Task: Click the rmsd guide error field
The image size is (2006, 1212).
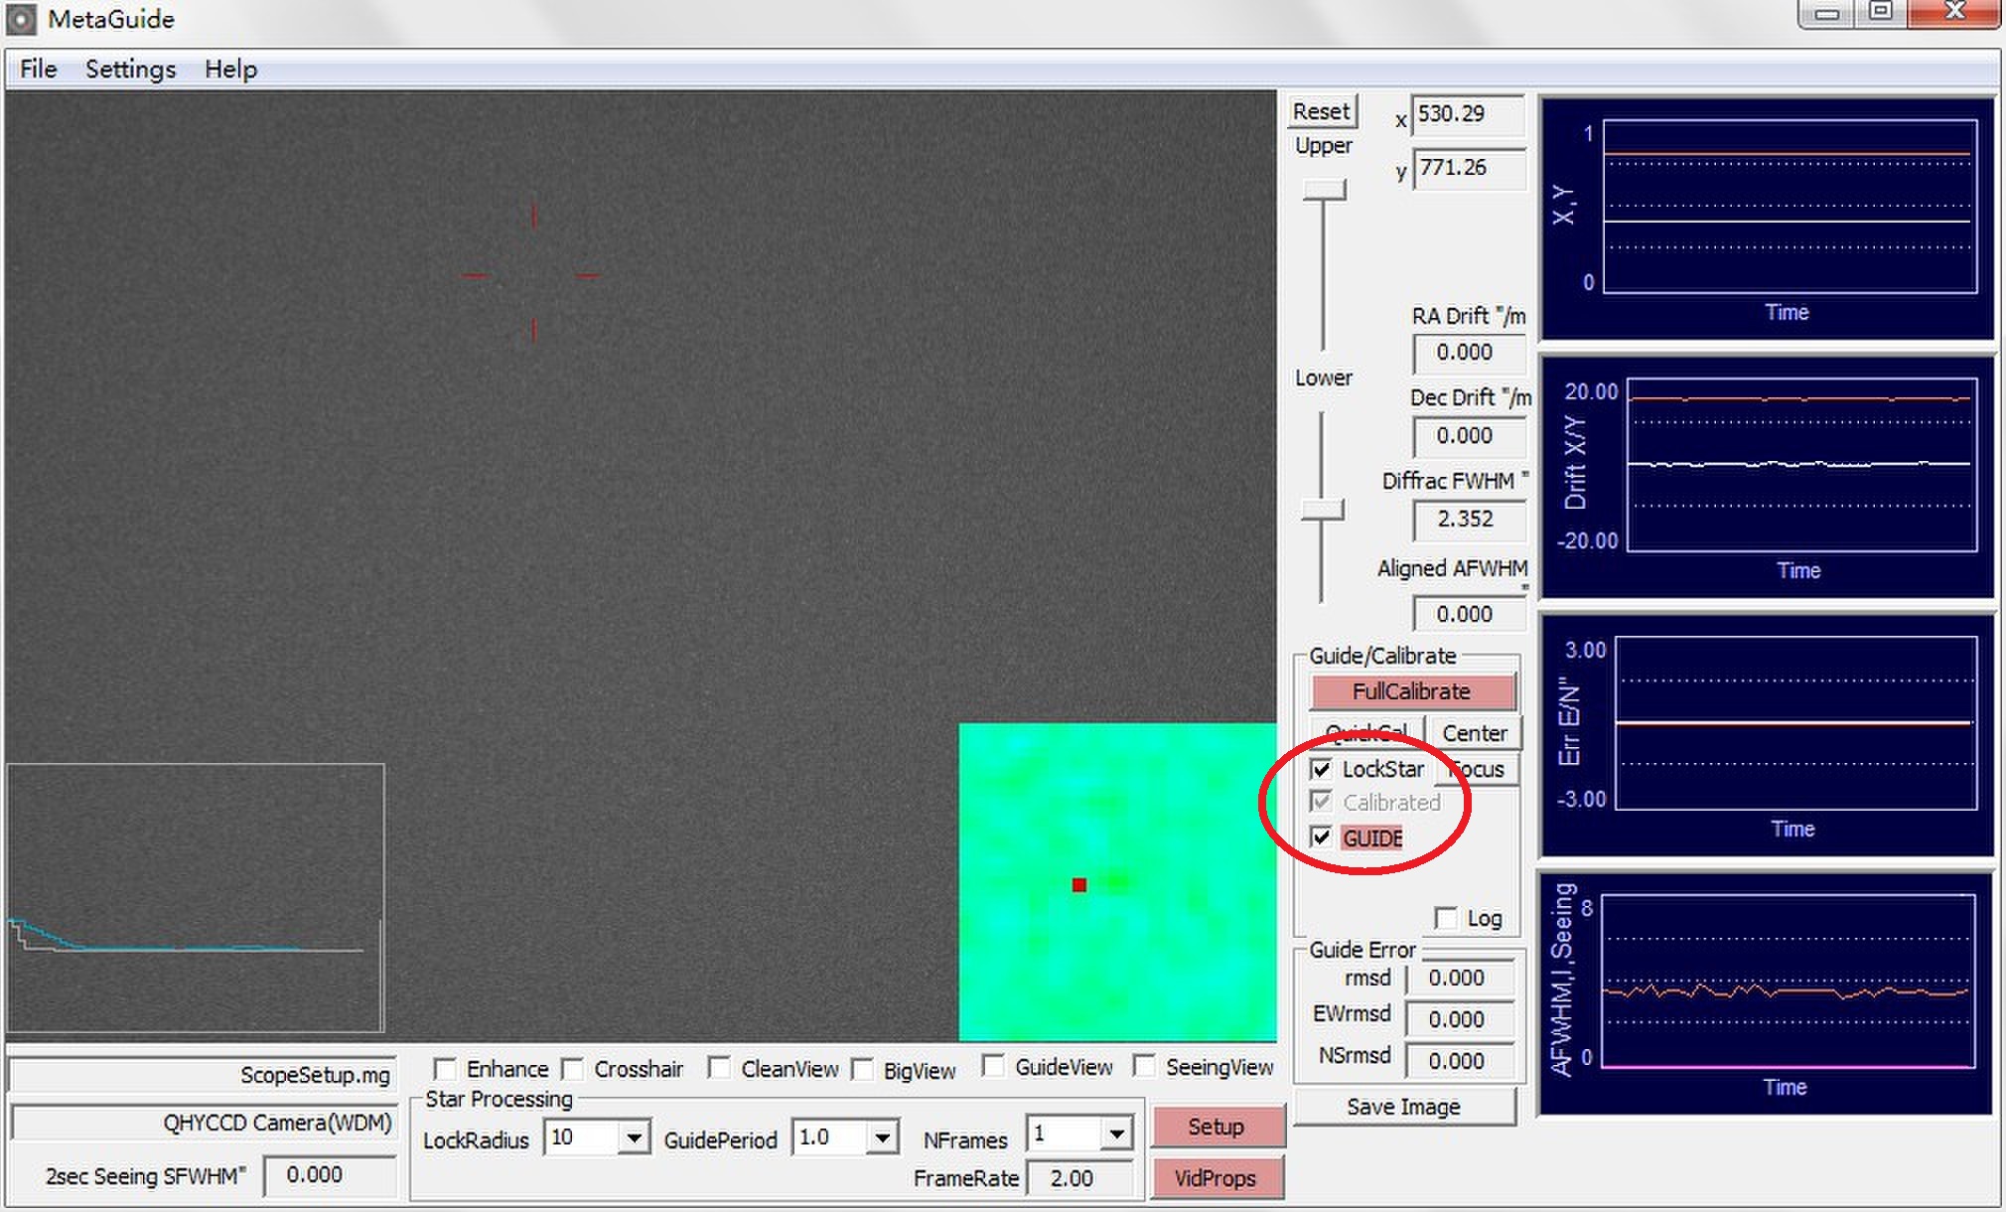Action: coord(1460,979)
